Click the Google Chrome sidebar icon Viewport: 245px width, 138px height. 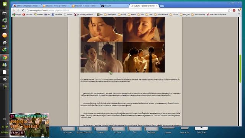click(x=5, y=57)
